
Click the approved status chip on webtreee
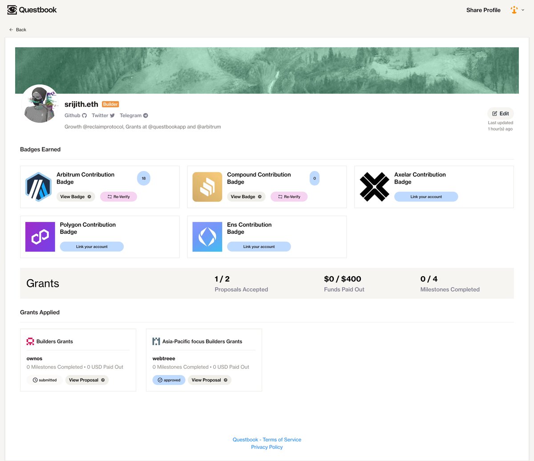coord(169,380)
